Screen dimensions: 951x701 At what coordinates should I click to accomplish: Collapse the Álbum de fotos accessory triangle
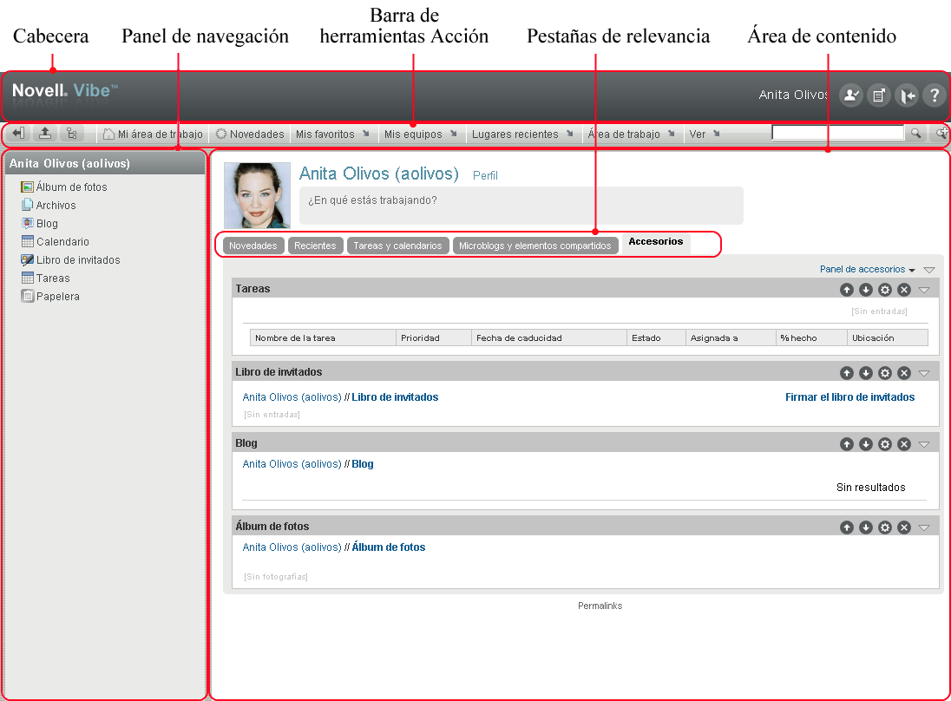point(924,527)
